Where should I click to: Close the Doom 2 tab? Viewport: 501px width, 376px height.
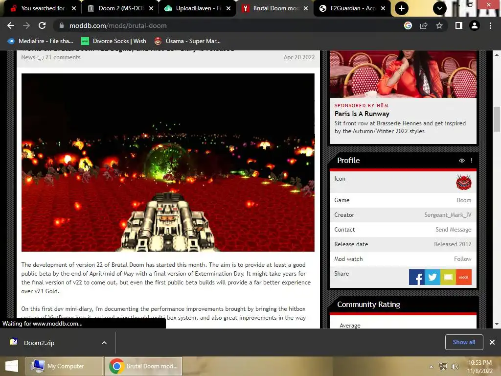(151, 8)
